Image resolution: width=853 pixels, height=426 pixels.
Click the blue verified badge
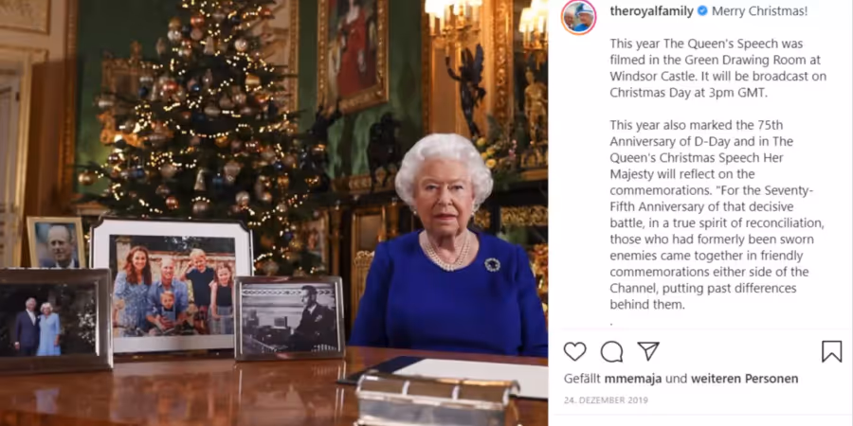click(x=702, y=10)
